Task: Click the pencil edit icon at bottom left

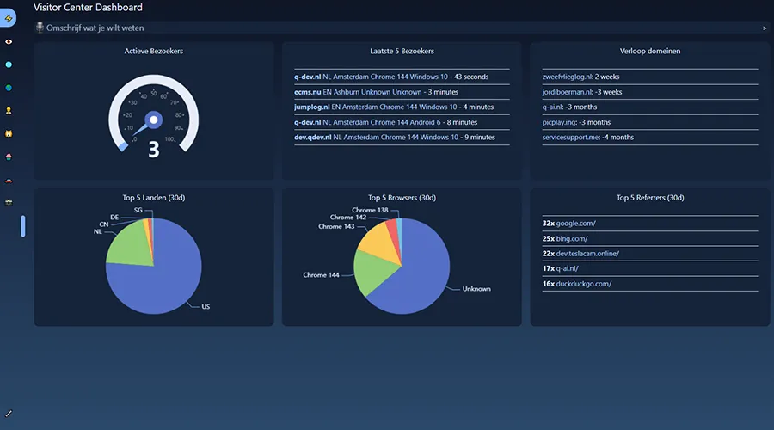Action: click(x=9, y=414)
